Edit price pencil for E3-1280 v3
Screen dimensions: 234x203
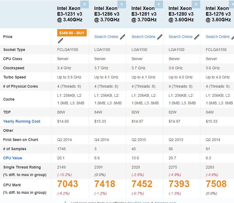coord(197,37)
